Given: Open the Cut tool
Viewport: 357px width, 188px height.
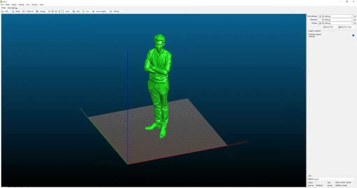Looking at the screenshot, I should click(x=83, y=11).
